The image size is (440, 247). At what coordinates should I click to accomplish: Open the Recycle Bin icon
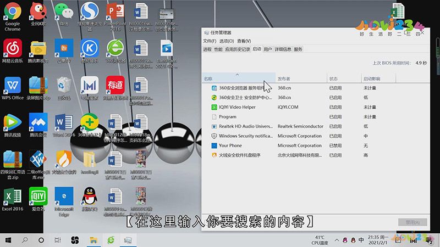(x=64, y=88)
